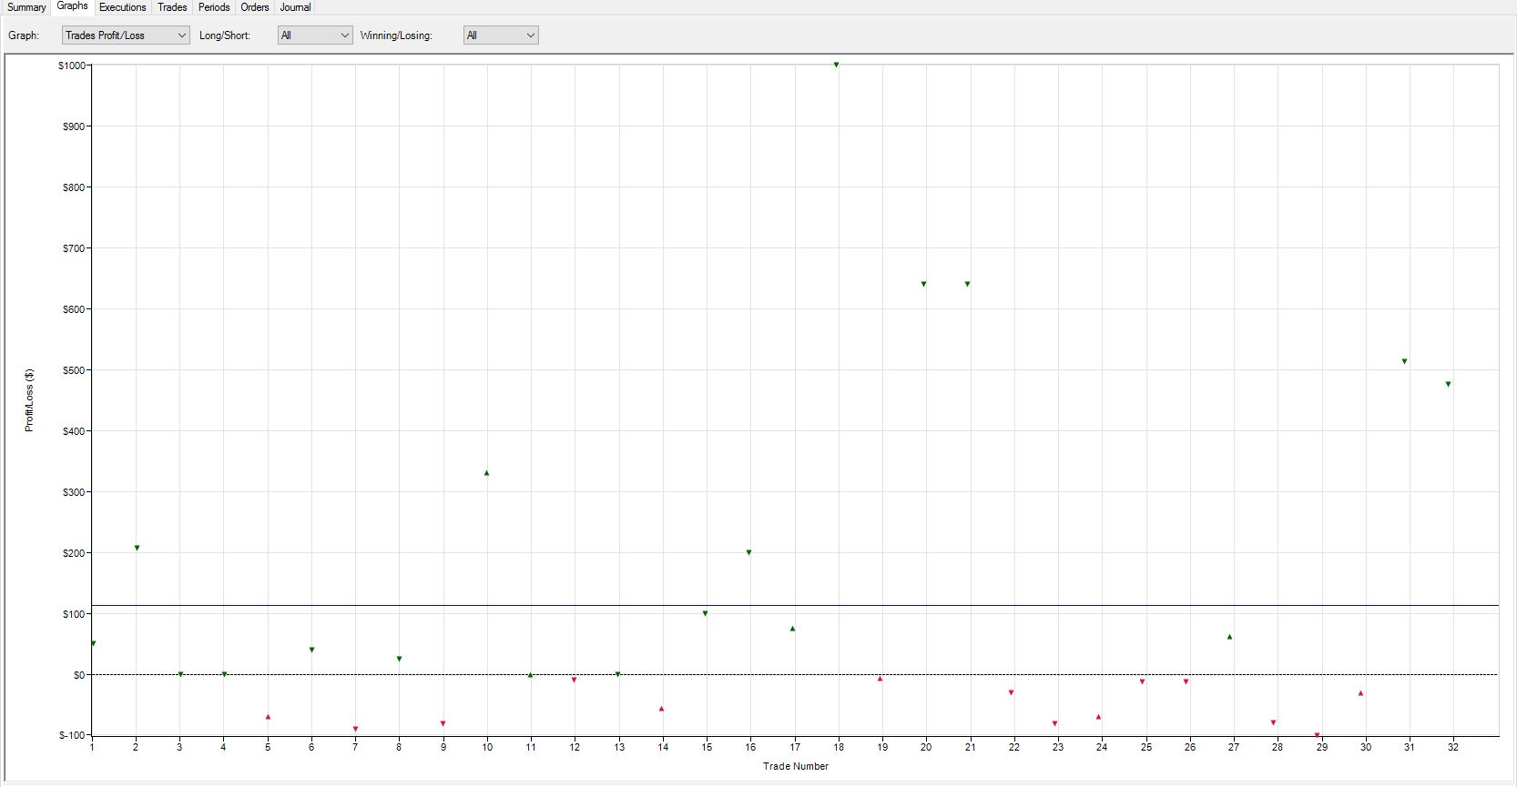Switch to the Summary tab
The width and height of the screenshot is (1517, 787).
pyautogui.click(x=26, y=7)
